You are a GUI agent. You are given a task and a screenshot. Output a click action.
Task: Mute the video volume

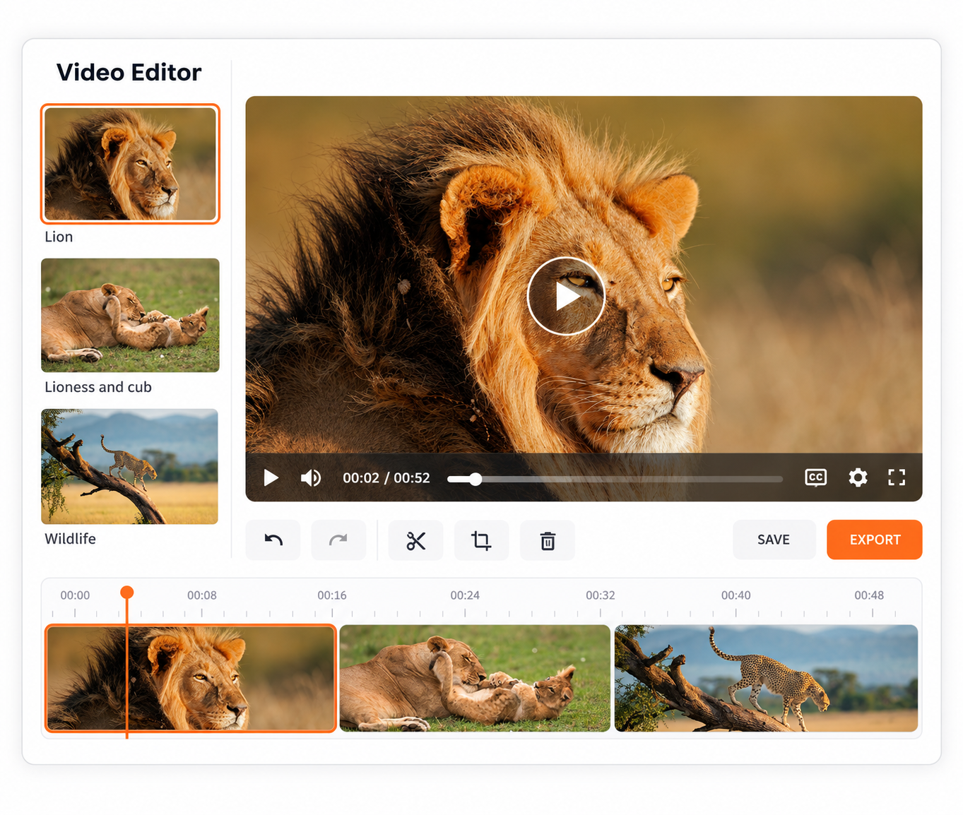(x=311, y=478)
